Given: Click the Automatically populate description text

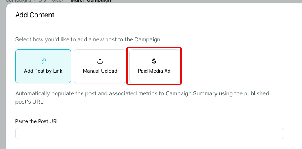Looking at the screenshot, I should click(x=142, y=98).
